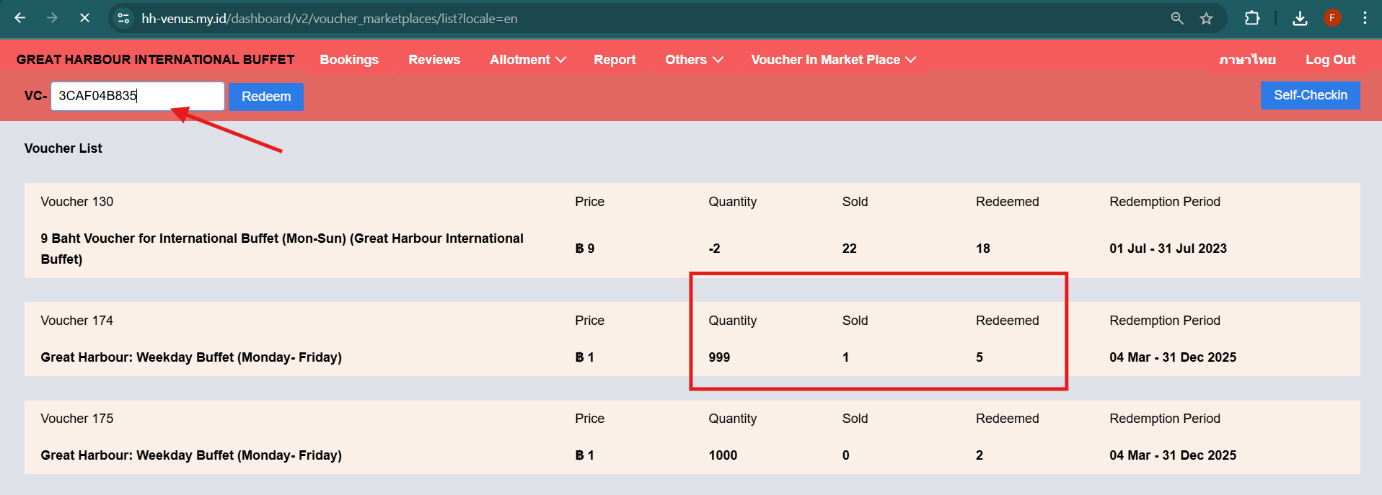Open the browser extensions puzzle icon
Viewport: 1382px width, 495px height.
click(1252, 18)
